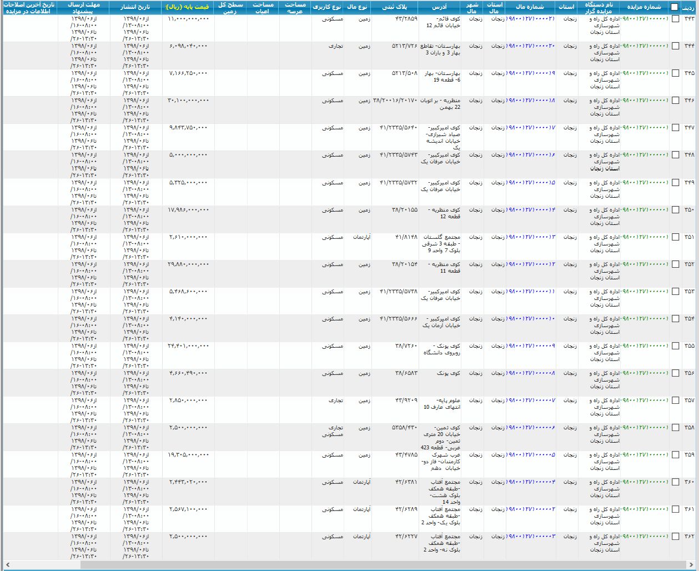Viewport: 699px width, 571px height.
Task: Tick the select-all checkbox in the header
Action: tap(675, 7)
